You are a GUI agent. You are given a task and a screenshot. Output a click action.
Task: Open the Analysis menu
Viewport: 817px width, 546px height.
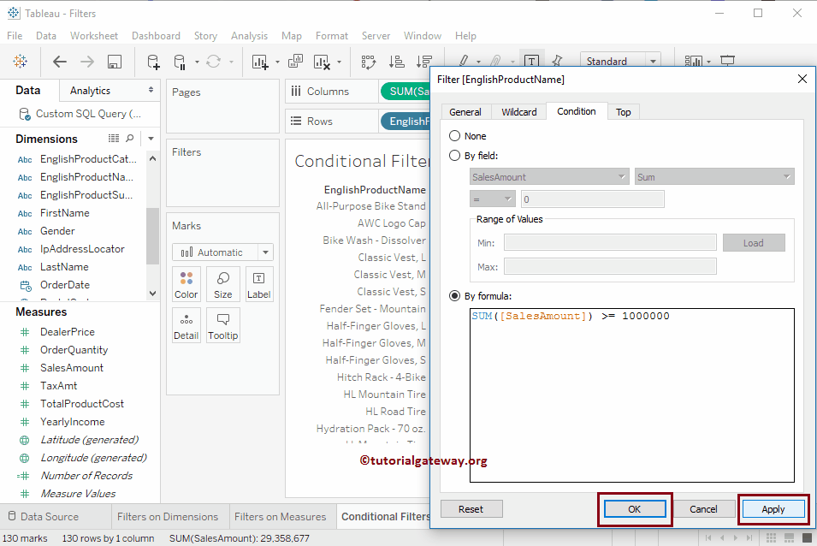coord(249,36)
